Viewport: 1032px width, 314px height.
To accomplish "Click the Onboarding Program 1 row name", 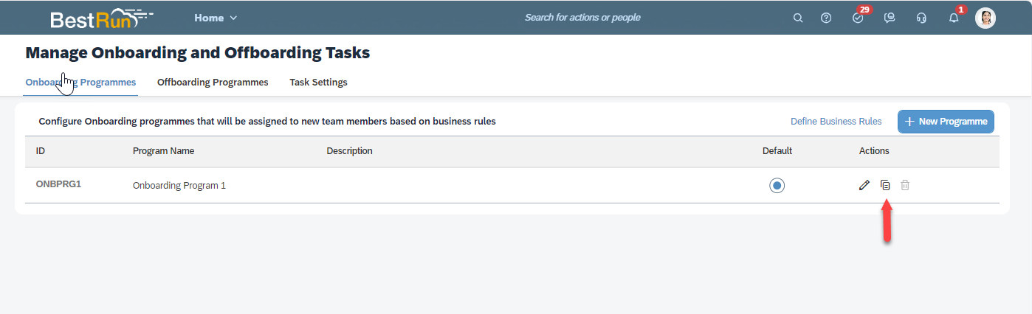I will click(179, 186).
